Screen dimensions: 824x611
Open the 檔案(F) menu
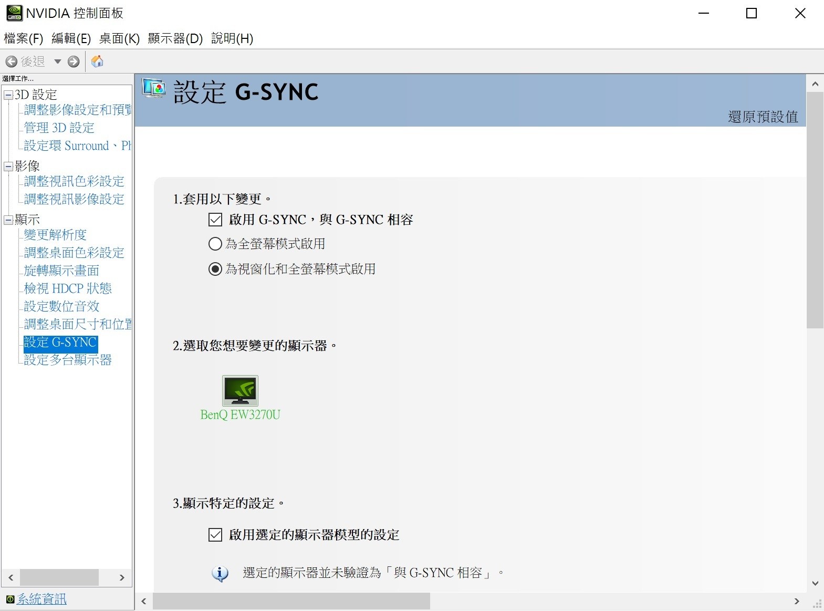click(x=24, y=38)
